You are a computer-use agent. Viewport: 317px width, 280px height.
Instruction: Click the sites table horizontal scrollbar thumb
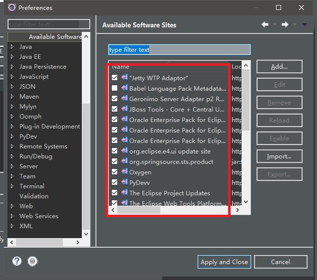coord(139,210)
